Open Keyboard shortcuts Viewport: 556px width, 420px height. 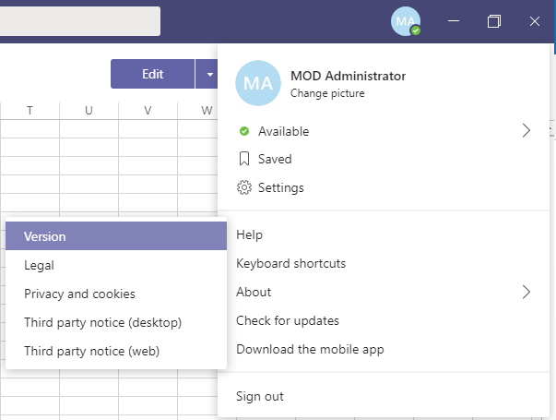384,263
